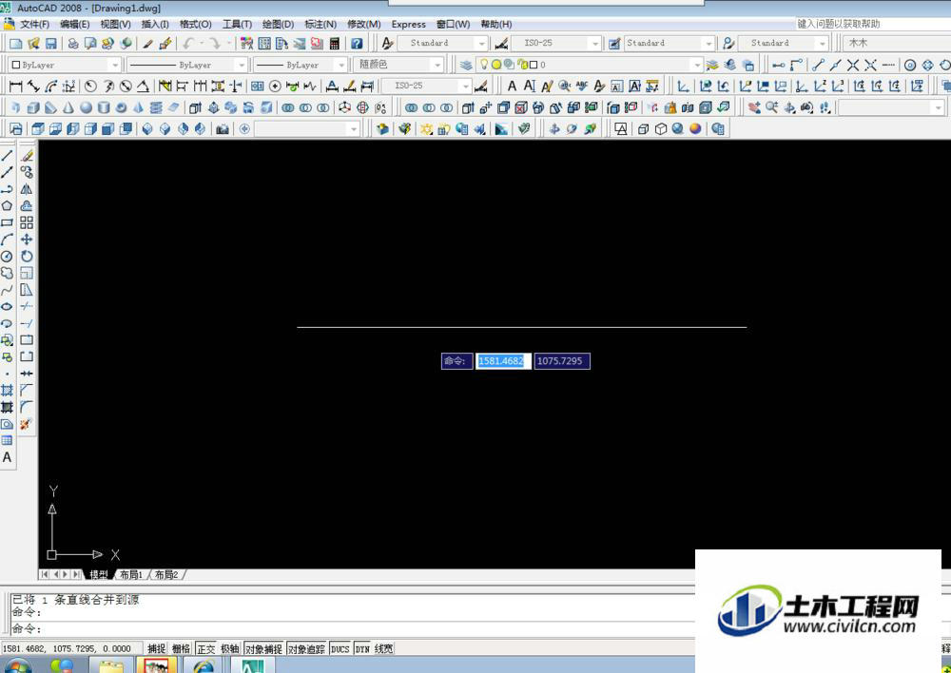951x673 pixels.
Task: Toggle the 捕捉 snap mode
Action: 157,648
